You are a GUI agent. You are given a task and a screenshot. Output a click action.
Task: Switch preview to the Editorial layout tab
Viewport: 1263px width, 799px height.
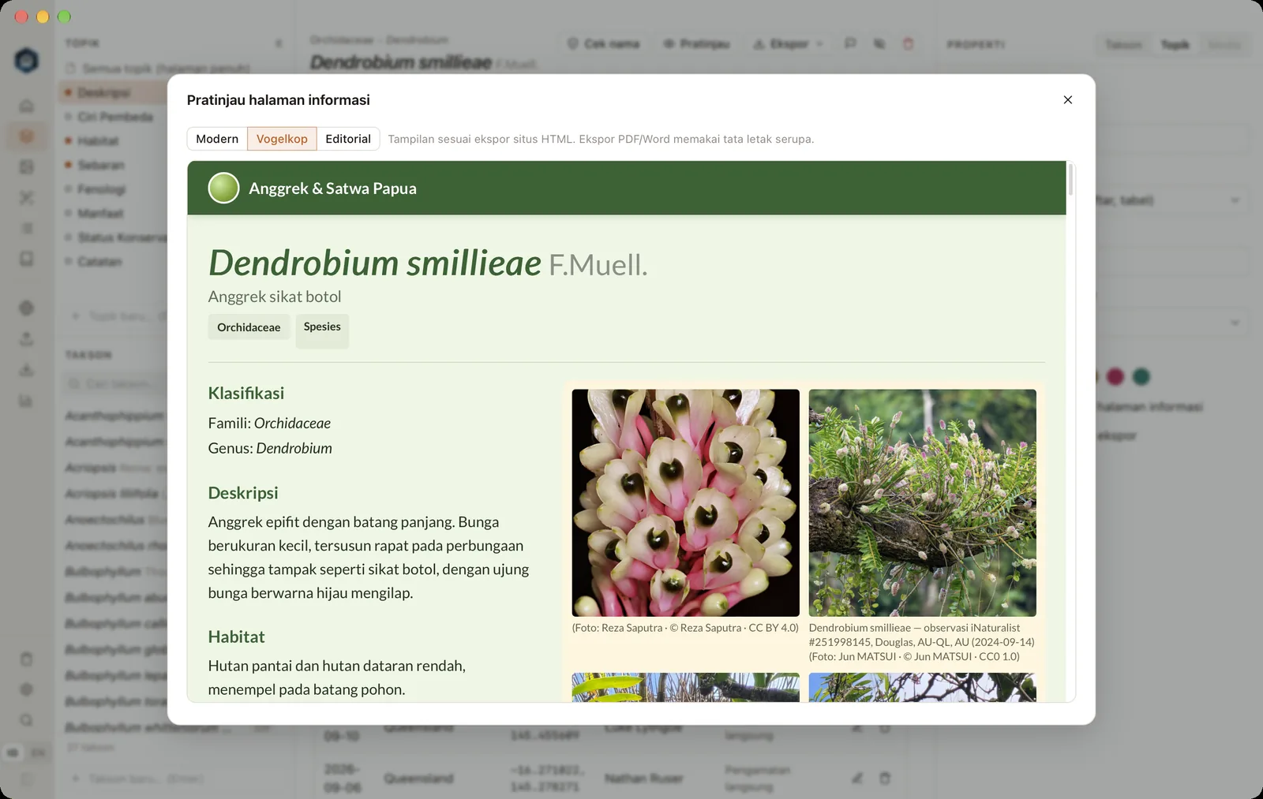point(348,139)
